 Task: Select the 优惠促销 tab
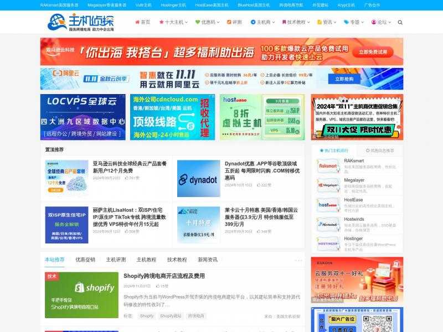[x=85, y=260]
